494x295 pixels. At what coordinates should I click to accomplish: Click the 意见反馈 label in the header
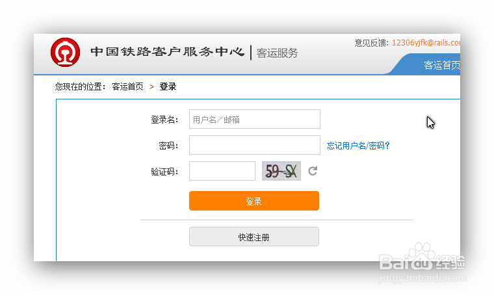pos(371,43)
